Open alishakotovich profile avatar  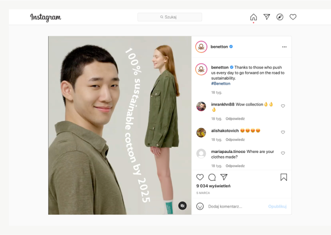201,133
